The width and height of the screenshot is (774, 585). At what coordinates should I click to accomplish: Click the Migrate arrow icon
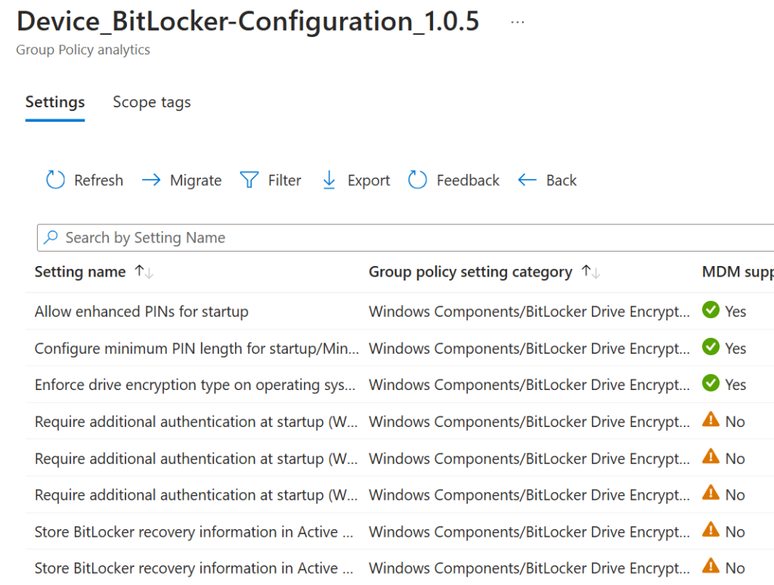point(151,180)
